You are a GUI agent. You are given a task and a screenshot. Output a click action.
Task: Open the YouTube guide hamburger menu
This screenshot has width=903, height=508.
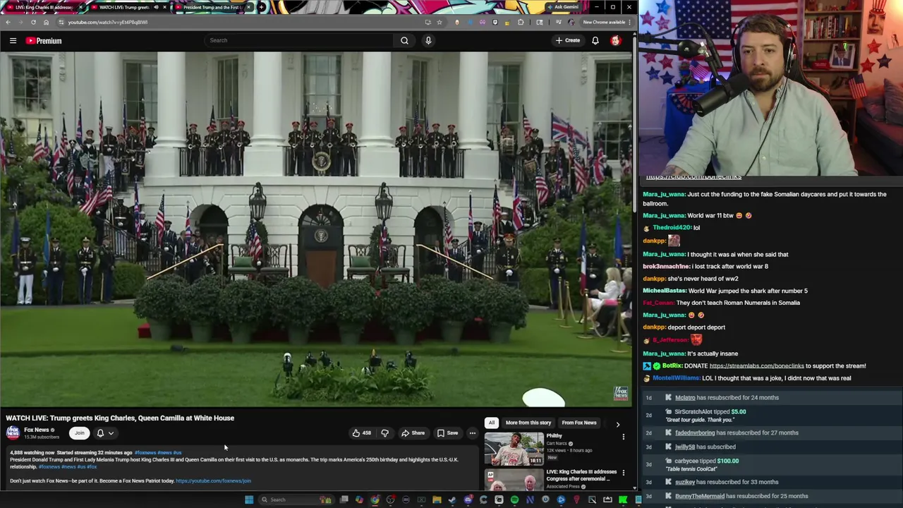[13, 40]
